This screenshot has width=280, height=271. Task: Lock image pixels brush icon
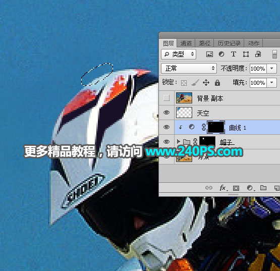195,83
